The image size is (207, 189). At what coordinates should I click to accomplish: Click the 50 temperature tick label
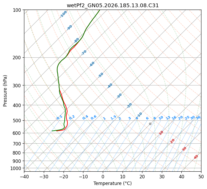click(x=201, y=176)
